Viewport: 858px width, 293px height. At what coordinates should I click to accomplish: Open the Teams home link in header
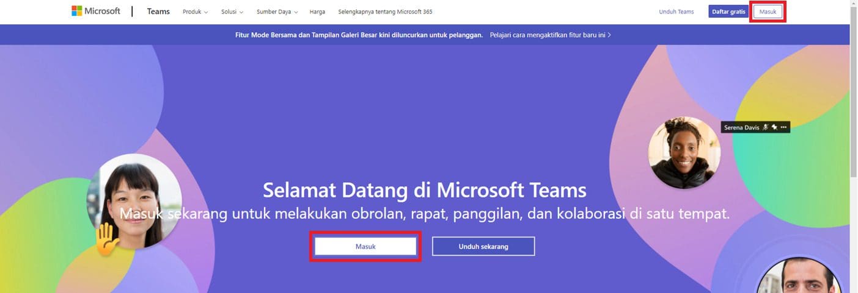click(158, 12)
